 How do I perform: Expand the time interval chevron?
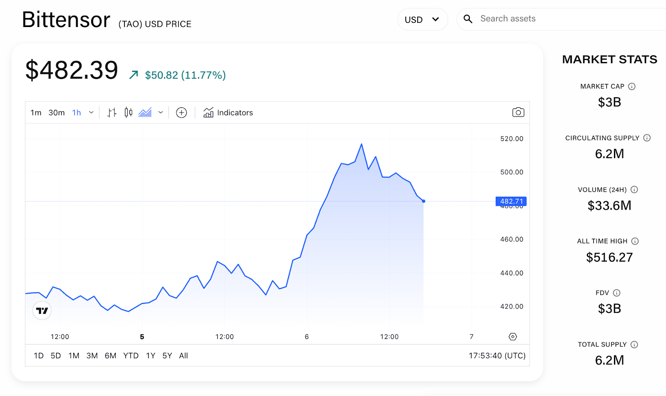pyautogui.click(x=91, y=113)
